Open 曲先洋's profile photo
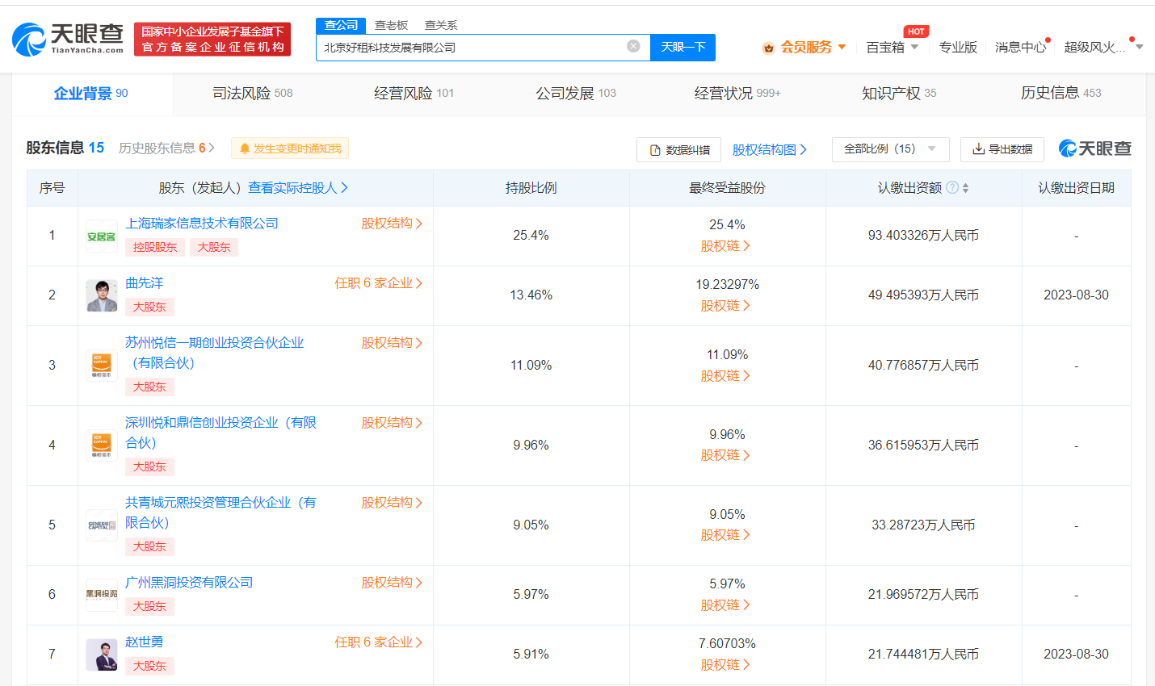 pos(102,295)
